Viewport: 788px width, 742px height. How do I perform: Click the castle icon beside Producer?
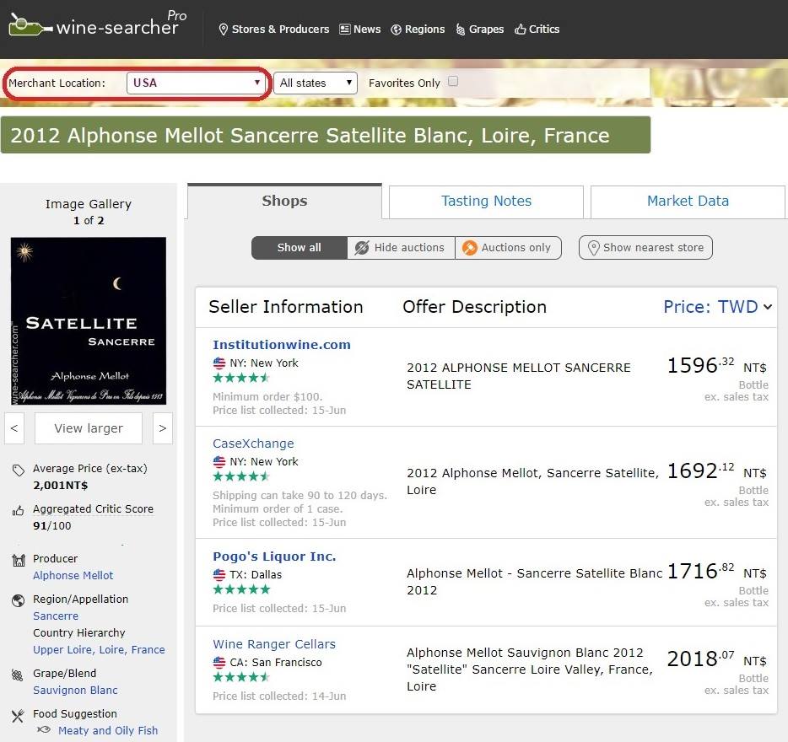(19, 560)
